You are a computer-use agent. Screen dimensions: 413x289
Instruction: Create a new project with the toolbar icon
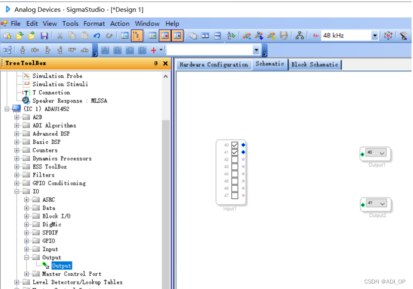[x=7, y=36]
